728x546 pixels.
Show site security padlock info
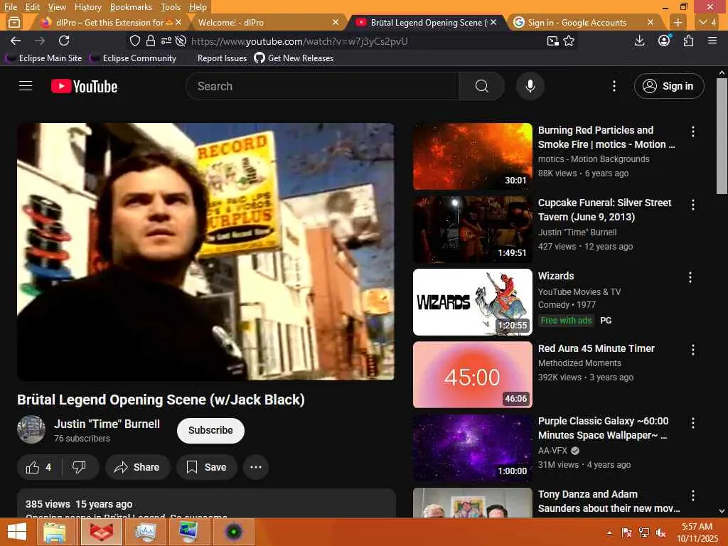(x=151, y=41)
